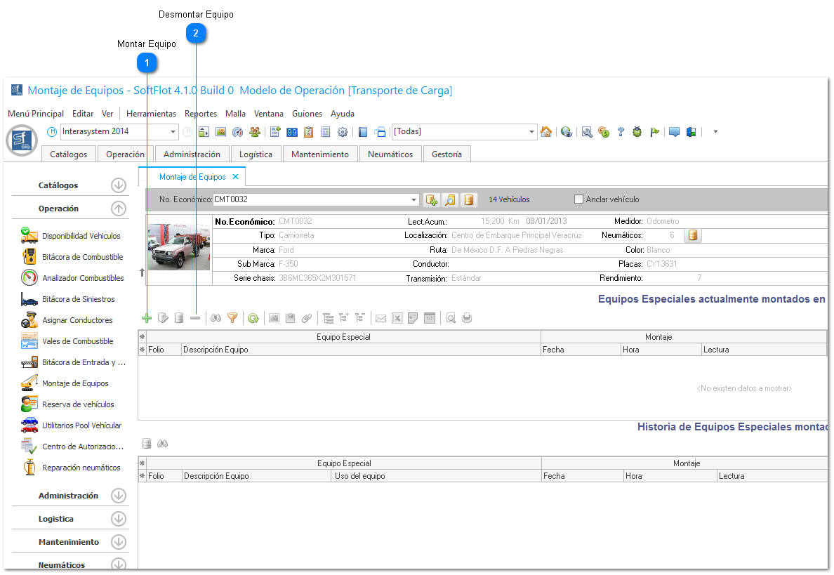834x575 pixels.
Task: Switch to the Mantenimiento ribbon tab
Action: pyautogui.click(x=320, y=154)
